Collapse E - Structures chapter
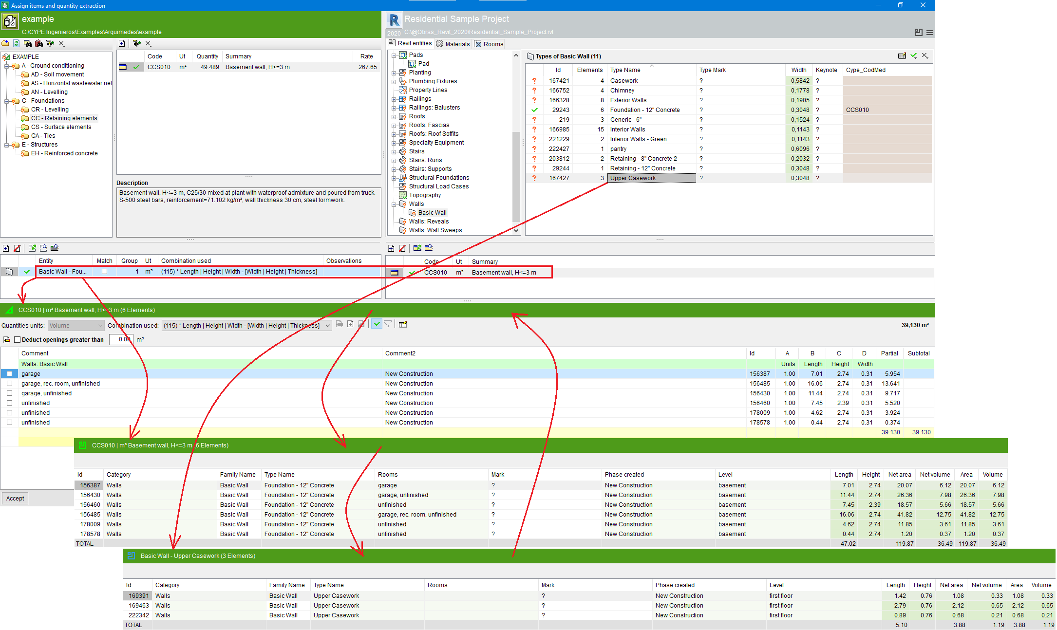Image resolution: width=1057 pixels, height=630 pixels. point(7,145)
